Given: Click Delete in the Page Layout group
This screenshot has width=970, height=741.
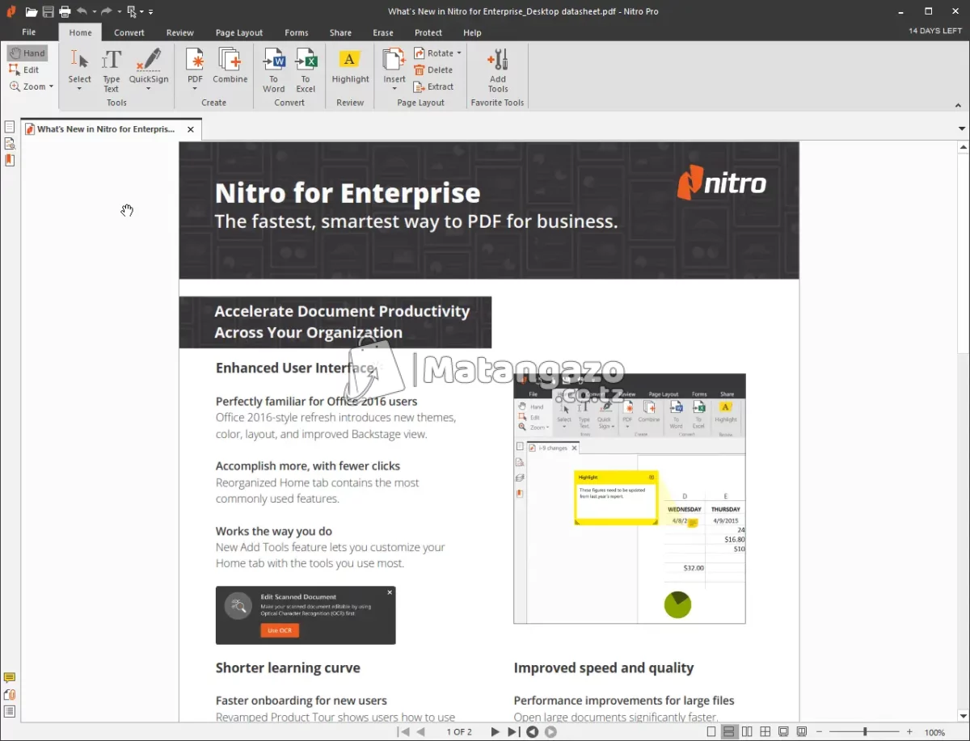Looking at the screenshot, I should (x=436, y=69).
